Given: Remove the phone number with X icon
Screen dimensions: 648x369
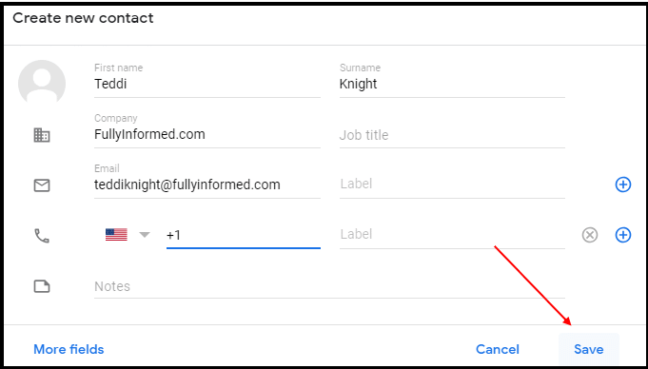Looking at the screenshot, I should coord(590,235).
